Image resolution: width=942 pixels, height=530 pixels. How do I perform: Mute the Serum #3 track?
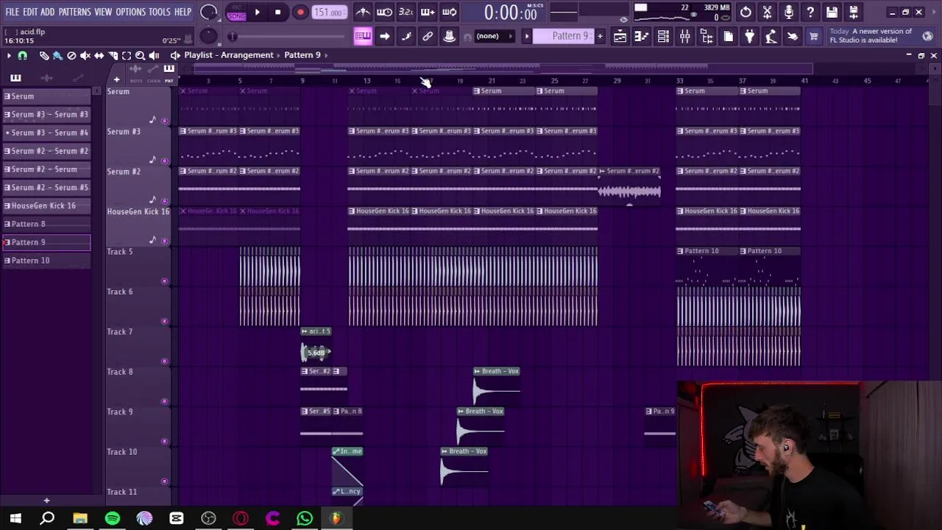(x=164, y=160)
